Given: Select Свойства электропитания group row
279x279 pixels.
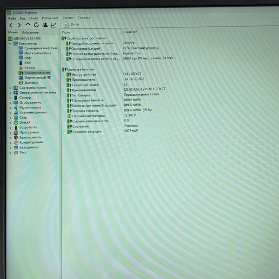Looking at the screenshot, I should (x=84, y=38).
